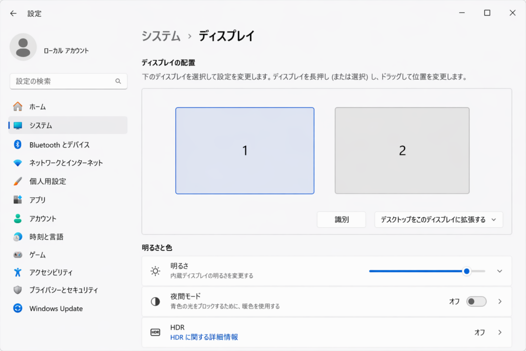Select ゲーム category
Image resolution: width=526 pixels, height=351 pixels.
[x=68, y=255]
